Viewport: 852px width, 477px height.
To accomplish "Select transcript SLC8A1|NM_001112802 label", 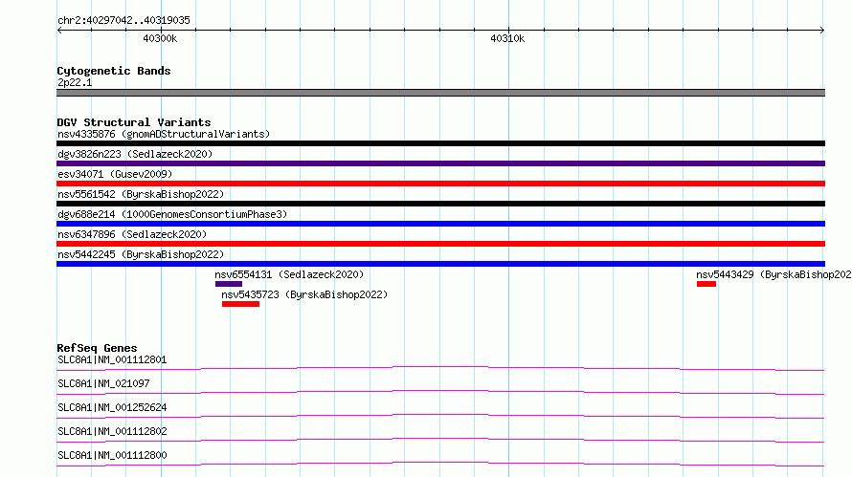I will pos(112,431).
